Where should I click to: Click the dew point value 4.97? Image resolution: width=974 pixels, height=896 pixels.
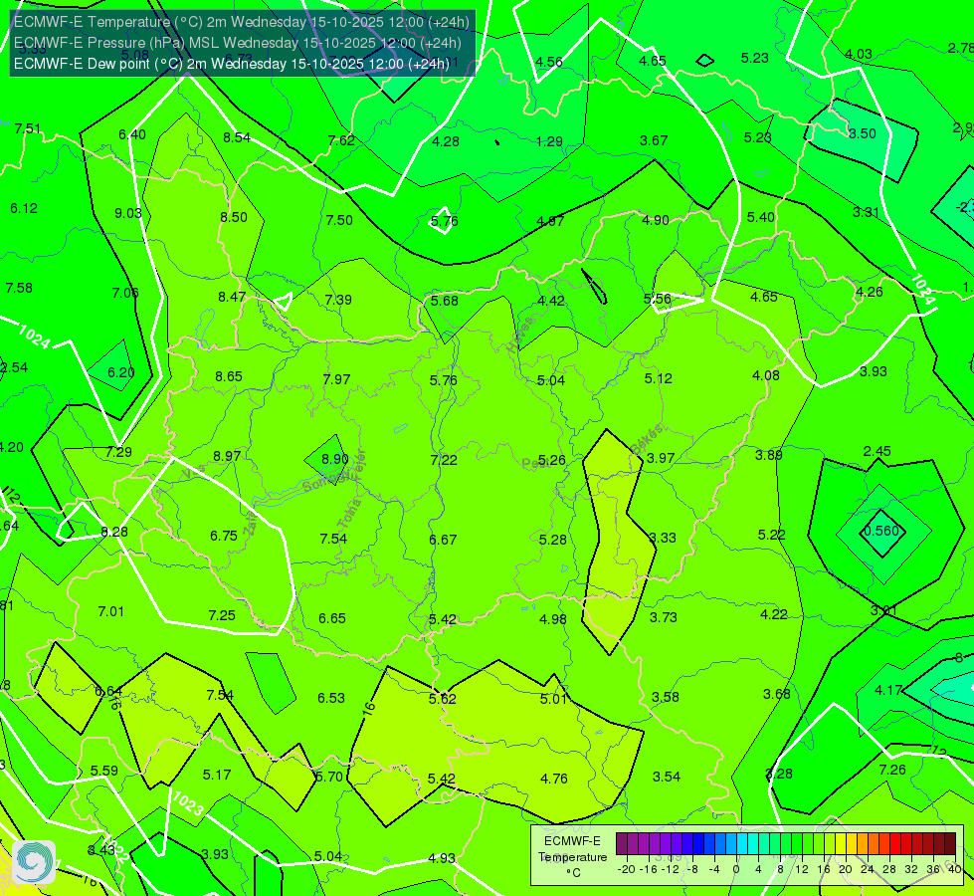tap(550, 221)
